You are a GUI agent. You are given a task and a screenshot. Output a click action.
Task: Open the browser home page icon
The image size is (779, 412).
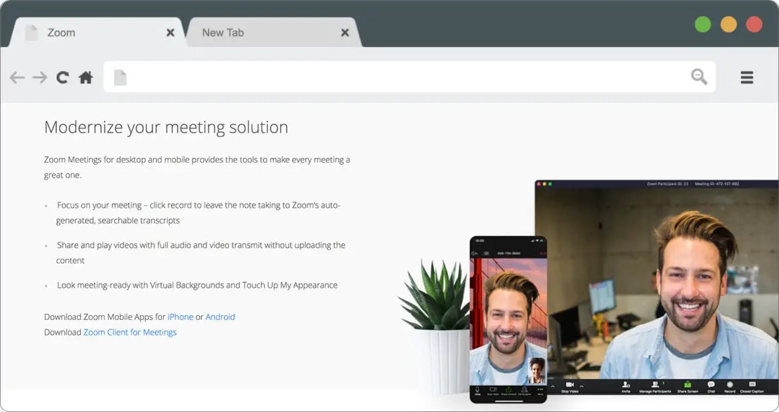coord(85,77)
